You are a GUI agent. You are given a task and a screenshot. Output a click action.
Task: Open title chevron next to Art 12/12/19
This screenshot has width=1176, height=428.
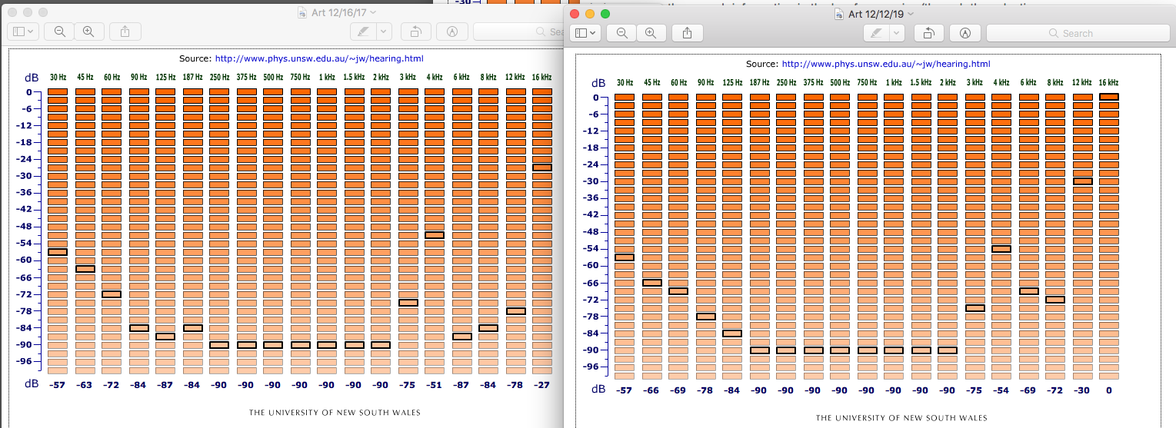[911, 14]
